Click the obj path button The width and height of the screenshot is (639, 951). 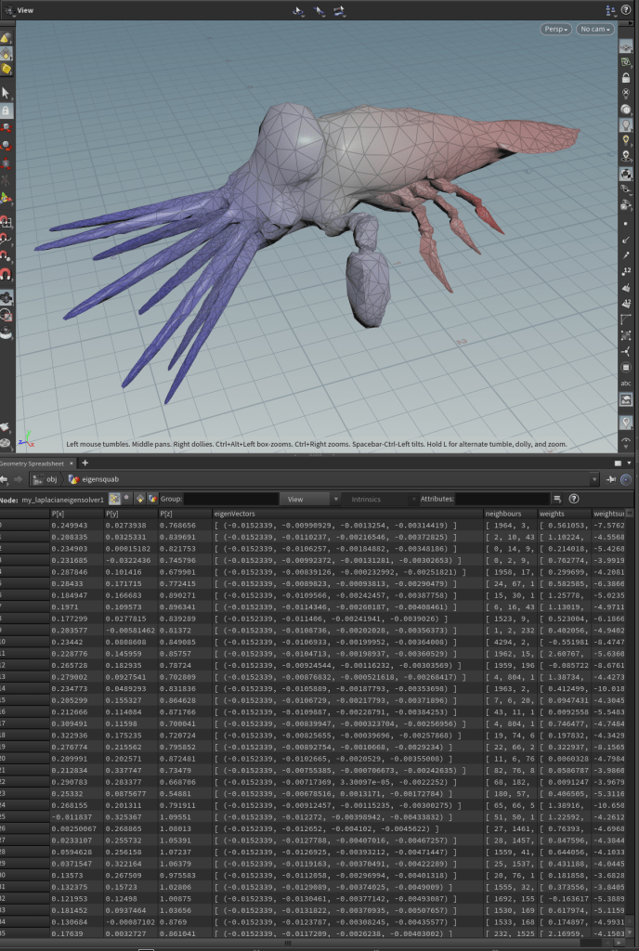coord(46,479)
